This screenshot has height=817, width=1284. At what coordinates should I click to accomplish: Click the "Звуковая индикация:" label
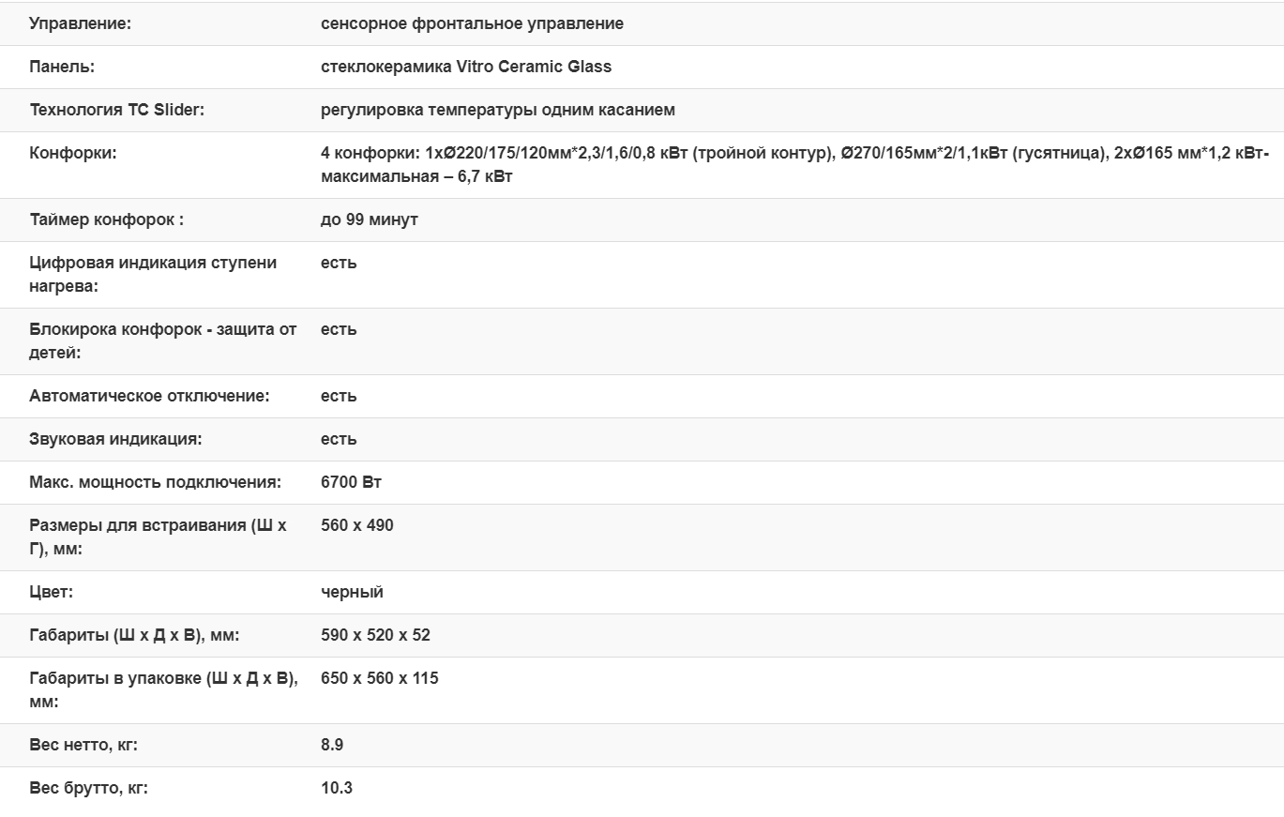(x=115, y=439)
